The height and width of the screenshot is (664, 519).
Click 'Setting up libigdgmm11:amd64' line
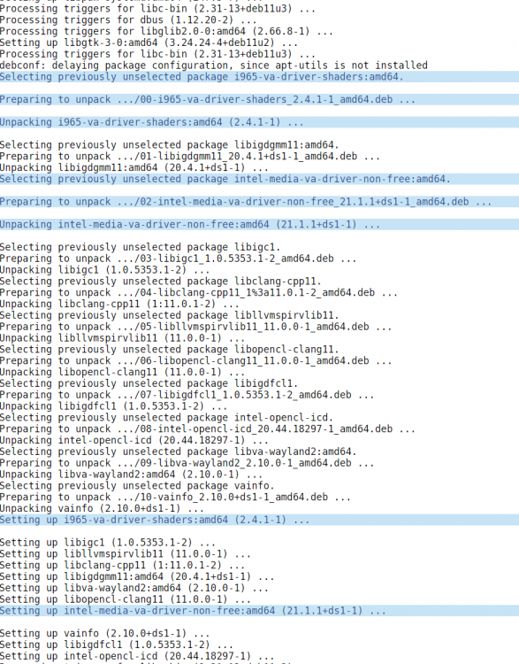click(x=137, y=576)
